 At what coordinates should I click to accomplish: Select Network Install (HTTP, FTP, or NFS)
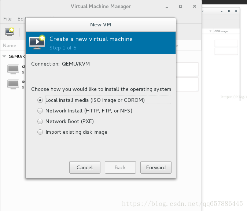(x=40, y=111)
